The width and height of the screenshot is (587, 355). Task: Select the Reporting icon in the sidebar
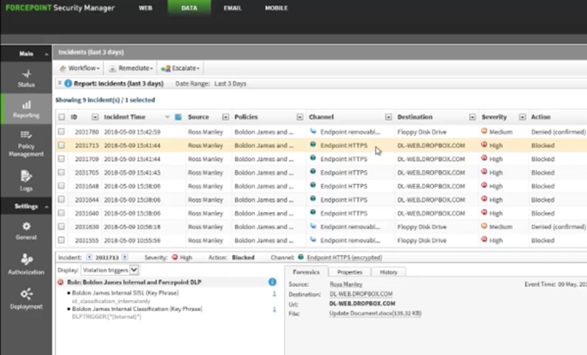coord(26,109)
